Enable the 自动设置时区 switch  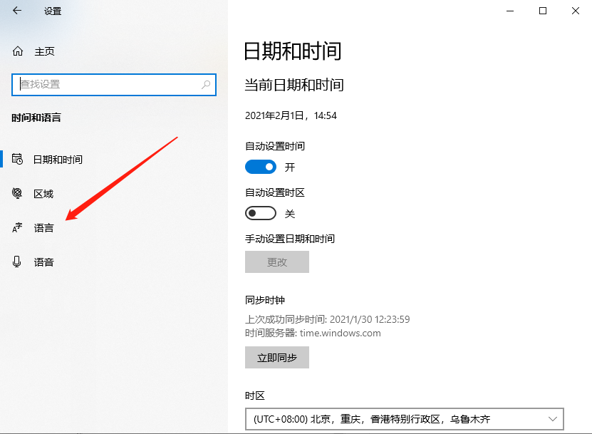pyautogui.click(x=260, y=212)
